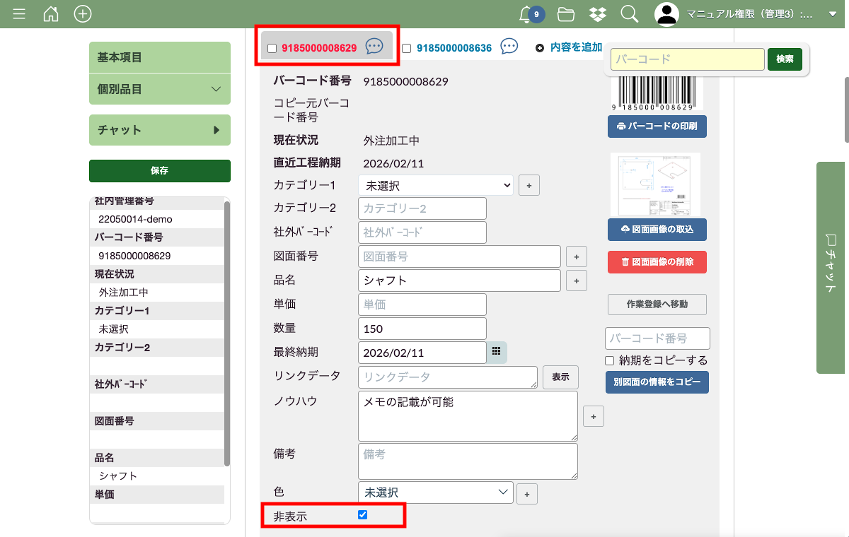This screenshot has height=537, width=849.
Task: Uncheck the 非表示 checkbox
Action: click(x=363, y=515)
